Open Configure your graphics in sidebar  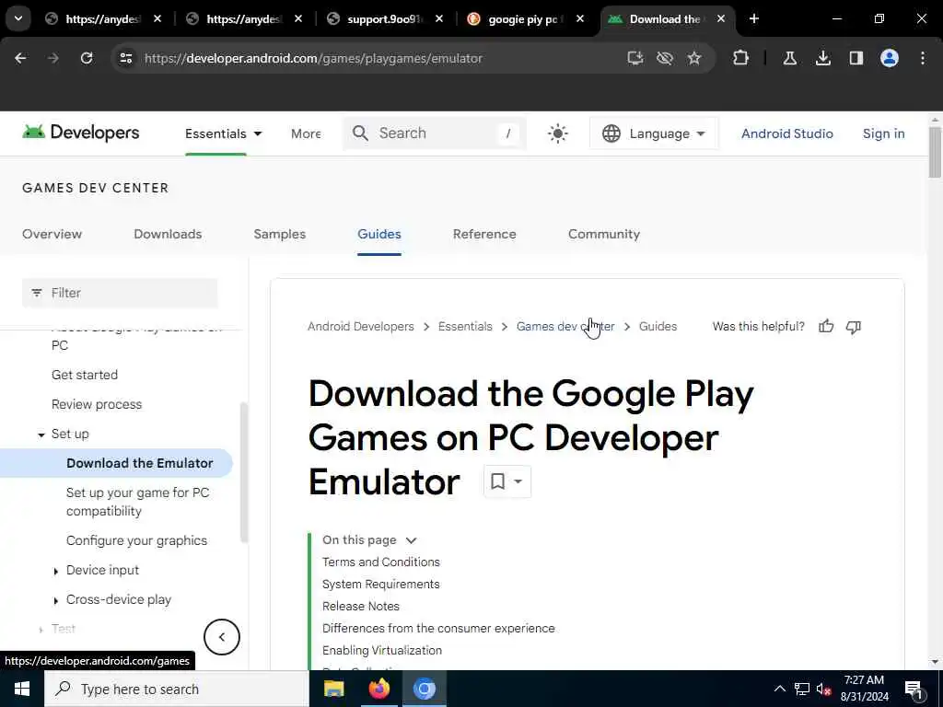[x=136, y=540]
